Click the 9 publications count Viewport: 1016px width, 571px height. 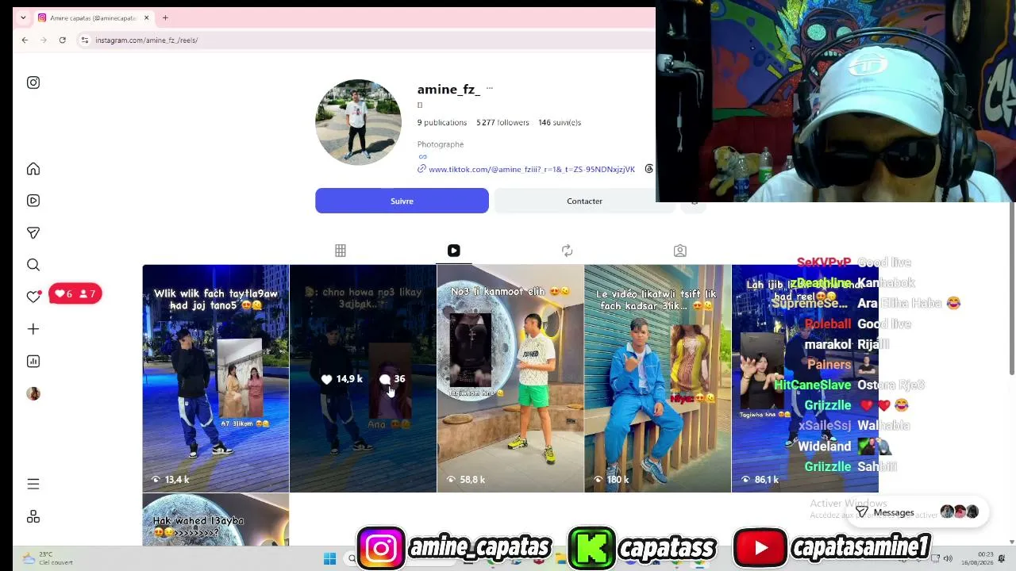pyautogui.click(x=442, y=123)
